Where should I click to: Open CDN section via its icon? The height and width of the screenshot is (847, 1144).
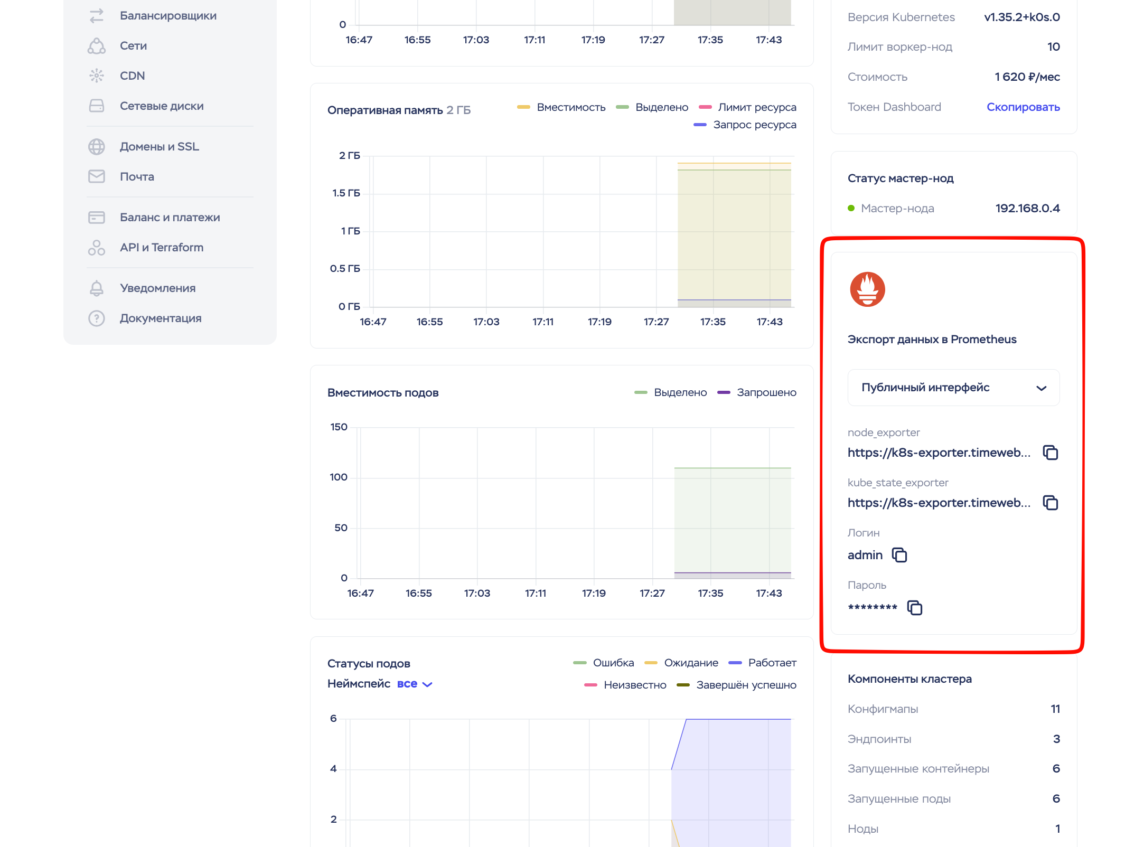click(x=97, y=76)
